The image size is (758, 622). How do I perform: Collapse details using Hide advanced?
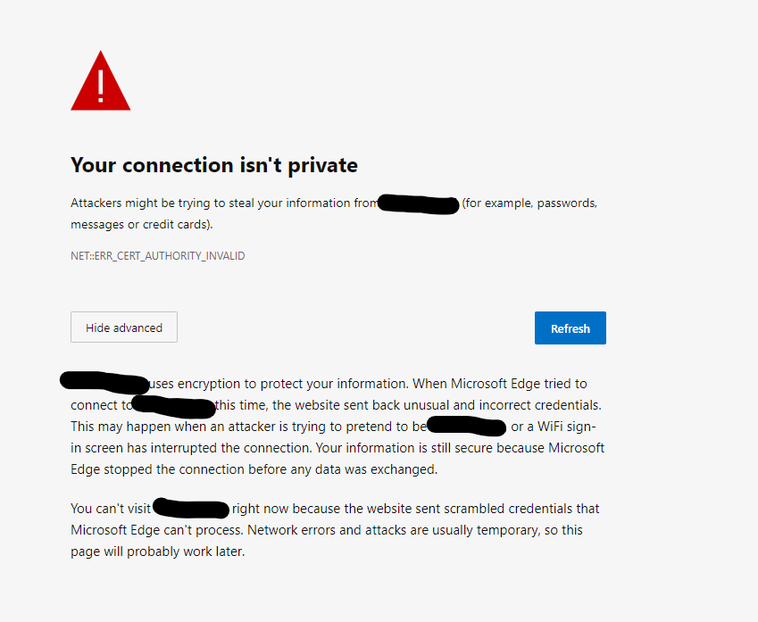coord(123,327)
